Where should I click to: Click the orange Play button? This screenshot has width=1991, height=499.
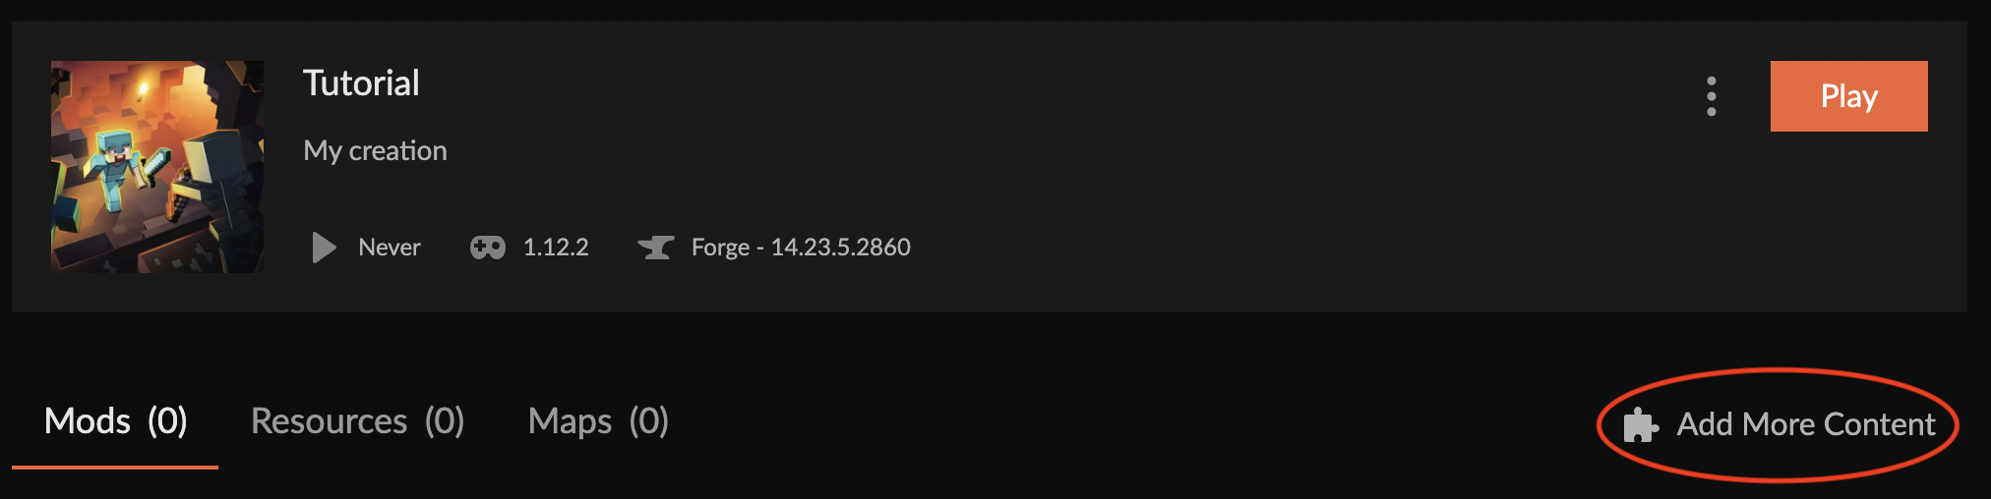click(x=1848, y=96)
